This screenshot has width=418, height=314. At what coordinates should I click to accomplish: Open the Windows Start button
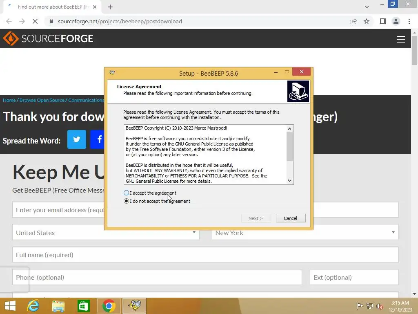[10, 306]
